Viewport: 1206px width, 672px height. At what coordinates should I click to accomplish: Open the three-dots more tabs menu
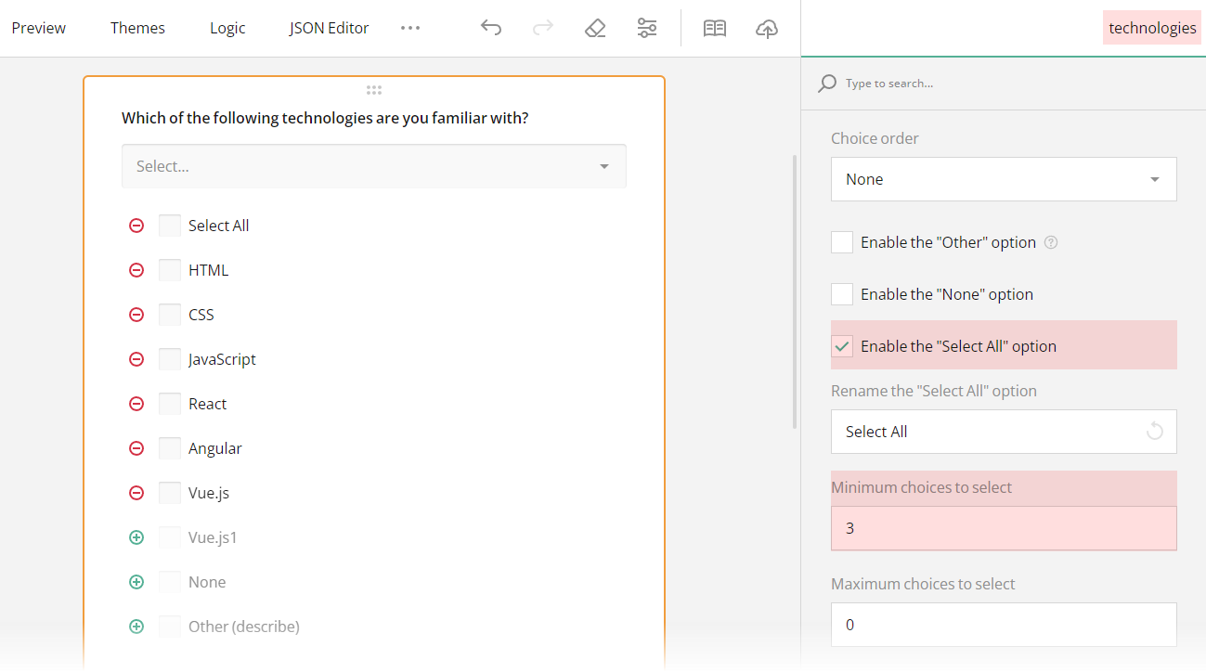(x=410, y=28)
